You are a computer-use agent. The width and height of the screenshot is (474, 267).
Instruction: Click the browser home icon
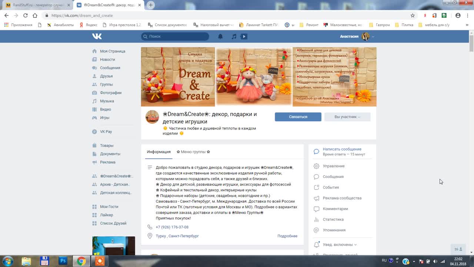pos(35,16)
